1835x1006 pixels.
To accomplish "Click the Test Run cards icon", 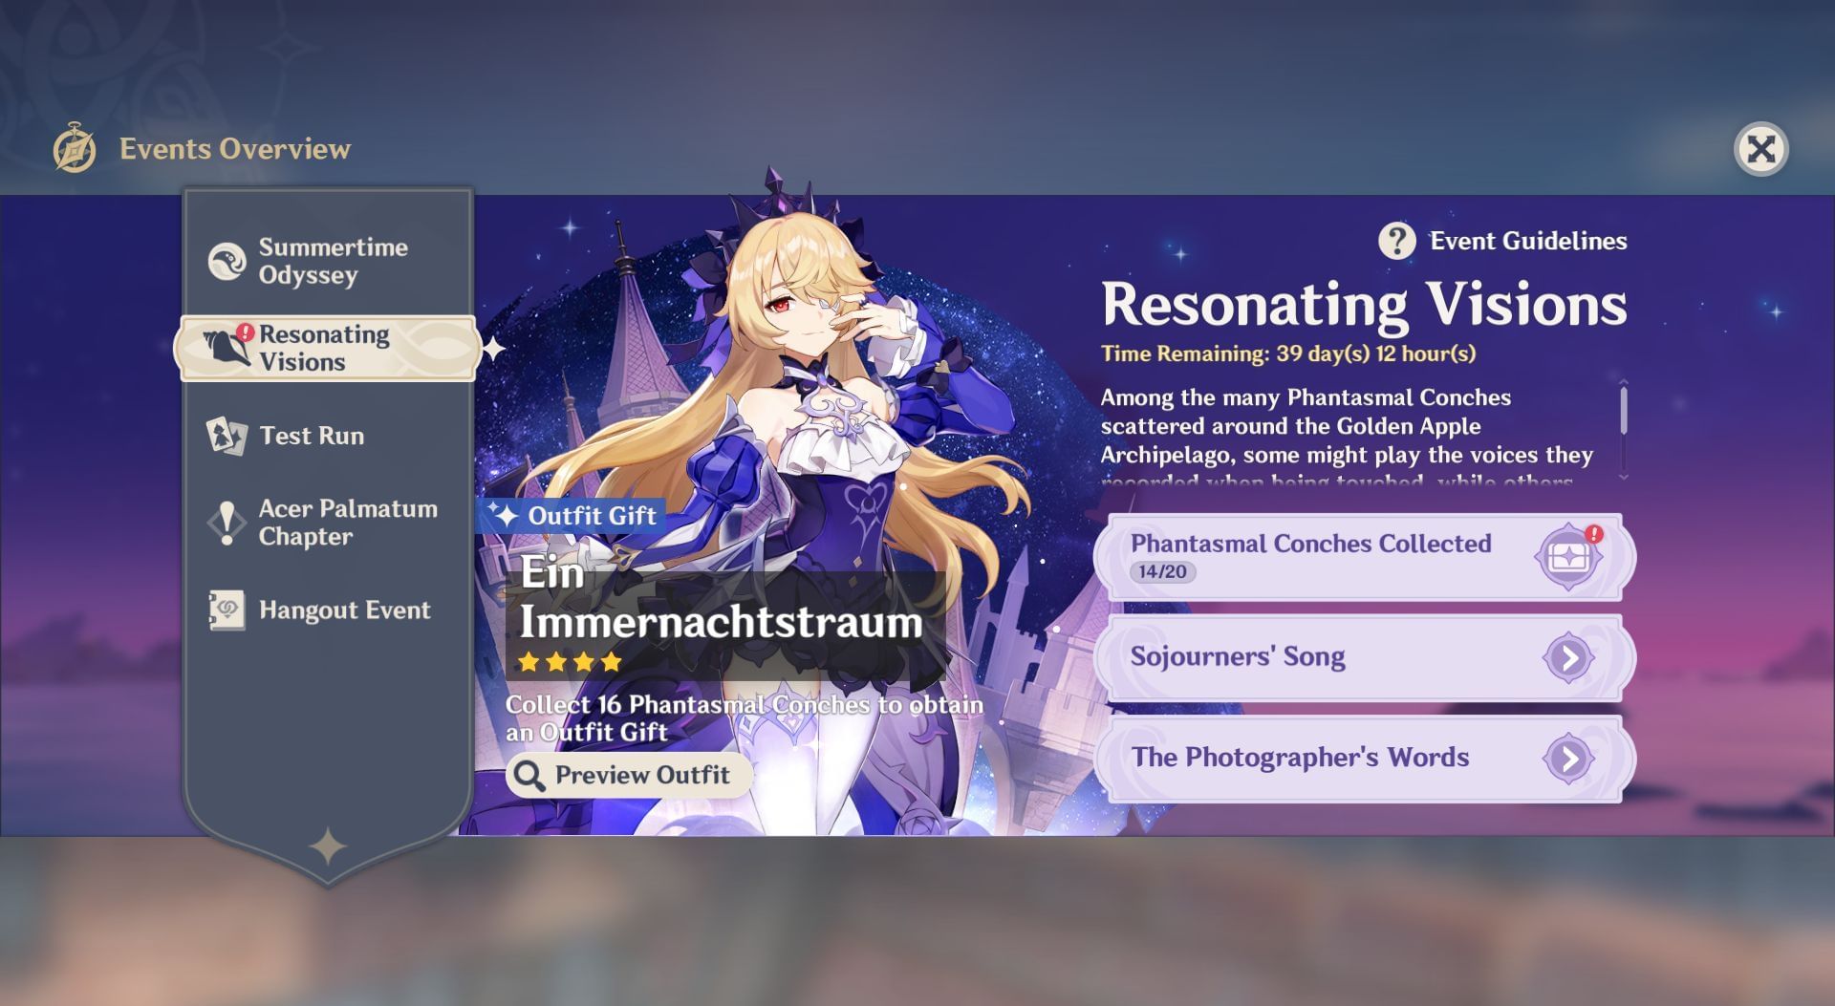I will tap(227, 436).
